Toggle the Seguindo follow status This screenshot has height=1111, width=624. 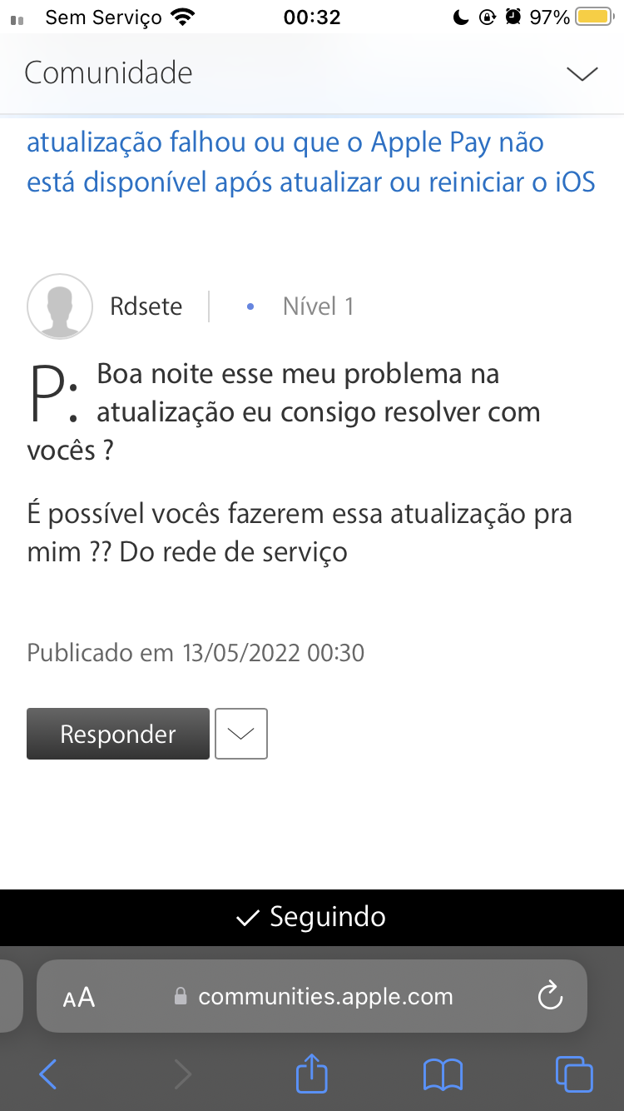(312, 917)
